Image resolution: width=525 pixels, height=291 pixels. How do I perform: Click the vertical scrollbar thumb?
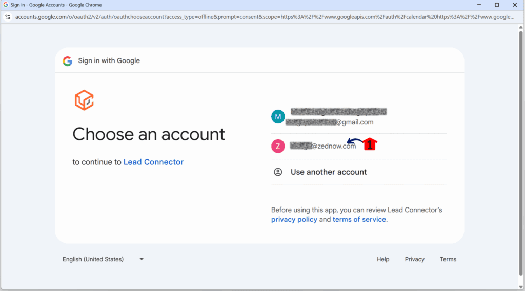(521, 153)
